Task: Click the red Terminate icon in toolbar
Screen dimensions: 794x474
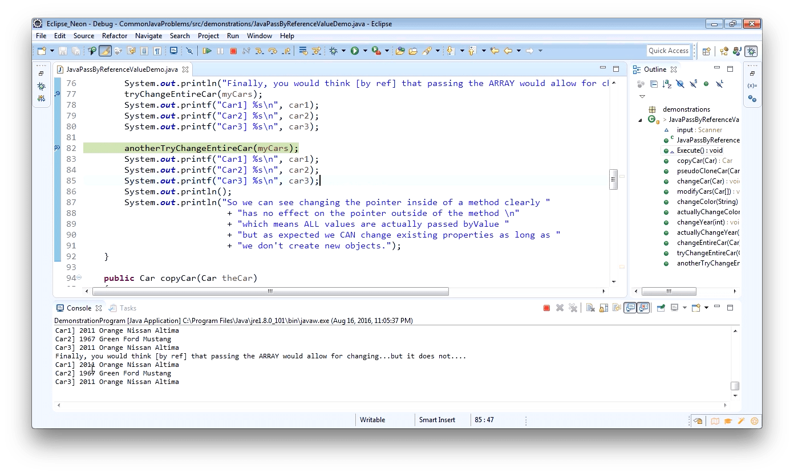Action: [x=234, y=51]
